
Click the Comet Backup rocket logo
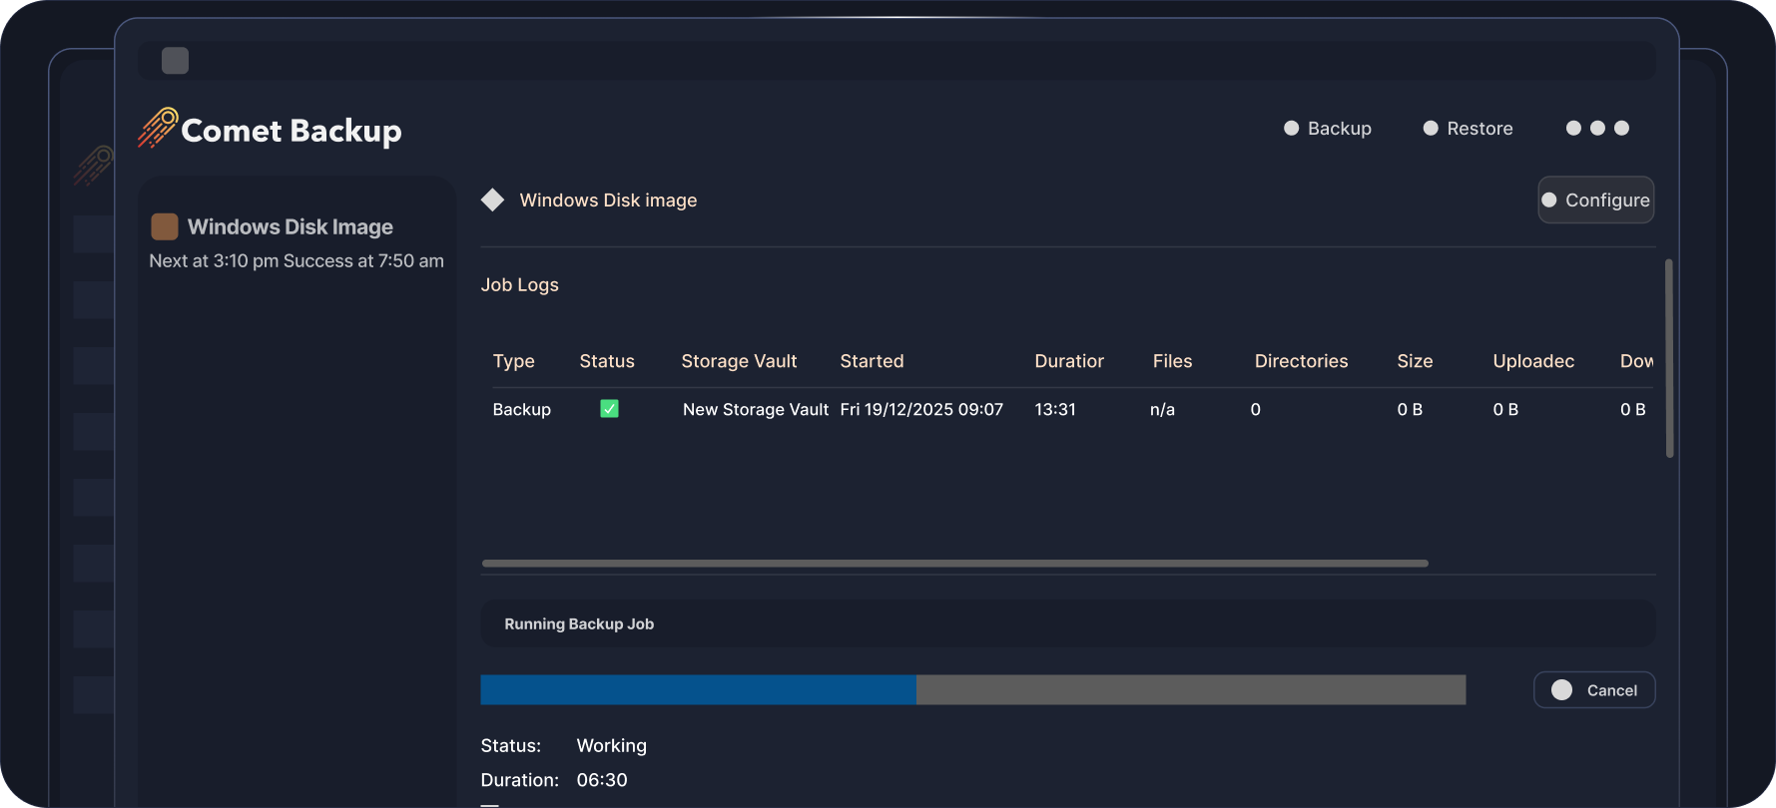click(158, 129)
